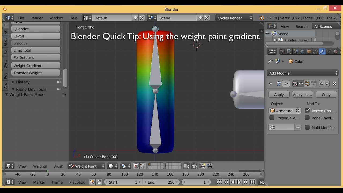Move Armature modifier up in stack
343x193 pixels.
[322, 84]
